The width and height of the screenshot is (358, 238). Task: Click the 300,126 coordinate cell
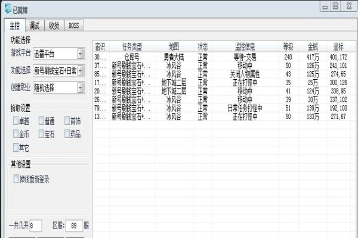338,83
